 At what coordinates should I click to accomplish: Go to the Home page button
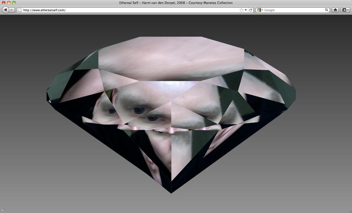[x=335, y=10]
